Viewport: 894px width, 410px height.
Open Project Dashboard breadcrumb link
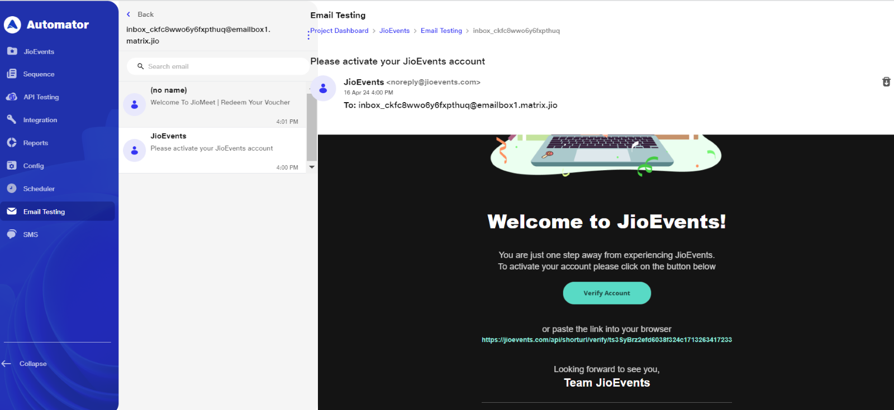339,31
